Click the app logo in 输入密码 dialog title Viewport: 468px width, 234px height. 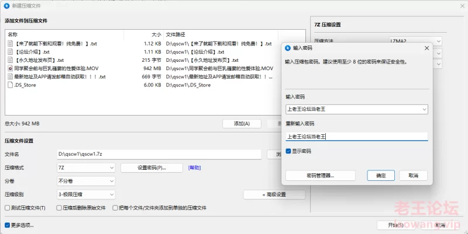(x=288, y=48)
